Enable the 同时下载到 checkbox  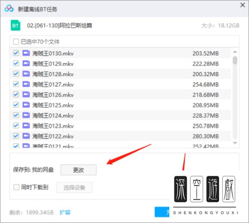[16, 187]
